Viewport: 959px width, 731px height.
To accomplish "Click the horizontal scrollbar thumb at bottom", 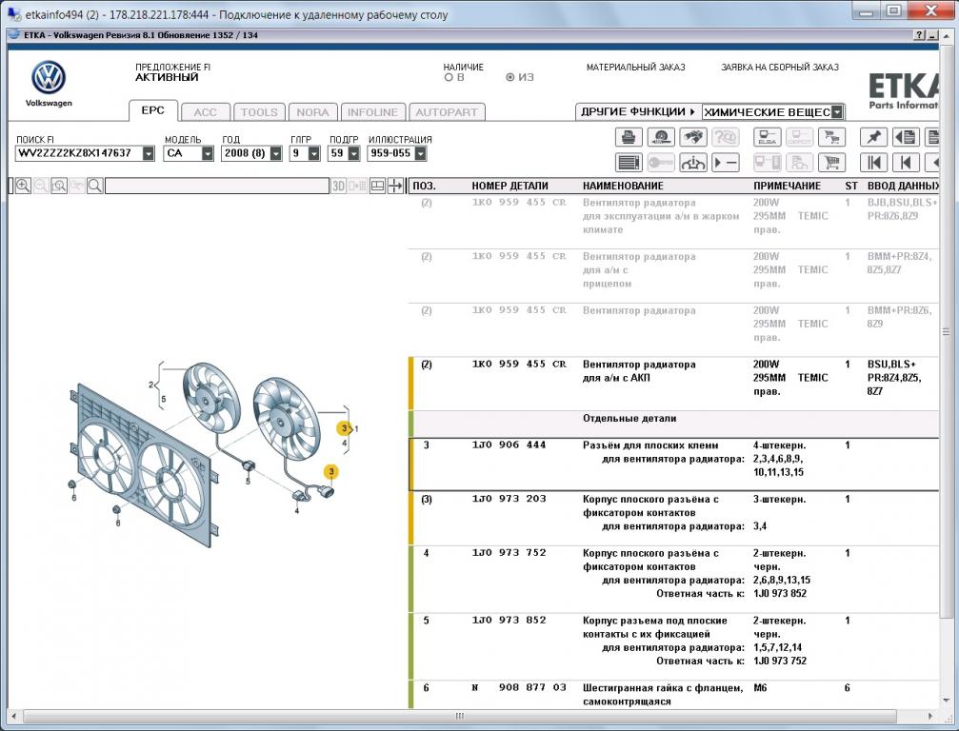I will [459, 716].
